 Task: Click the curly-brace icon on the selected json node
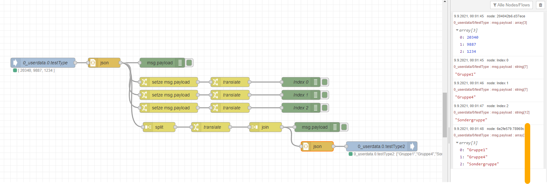(x=306, y=146)
